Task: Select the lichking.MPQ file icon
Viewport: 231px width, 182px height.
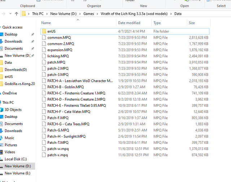Action: click(44, 56)
